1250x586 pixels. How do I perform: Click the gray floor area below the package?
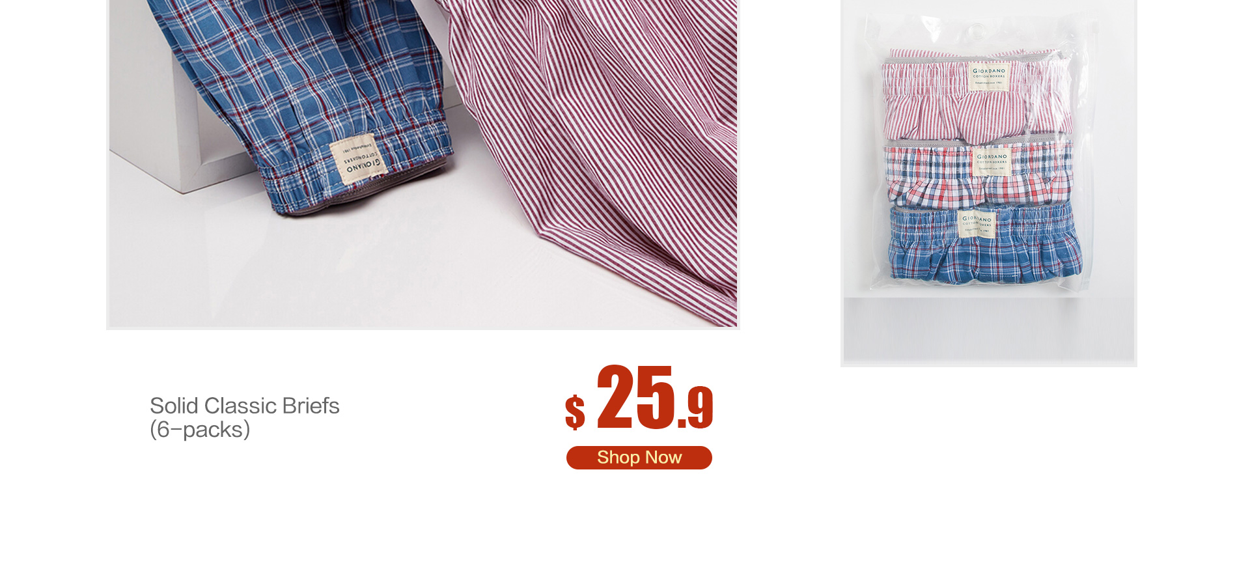coord(988,329)
